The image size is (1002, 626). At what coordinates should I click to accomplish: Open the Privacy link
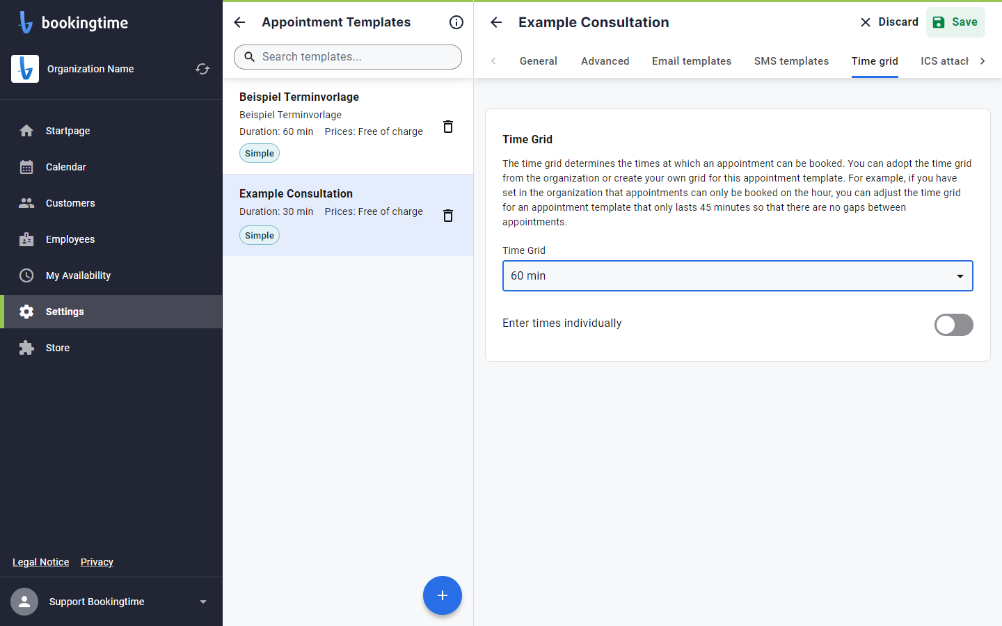click(x=97, y=562)
